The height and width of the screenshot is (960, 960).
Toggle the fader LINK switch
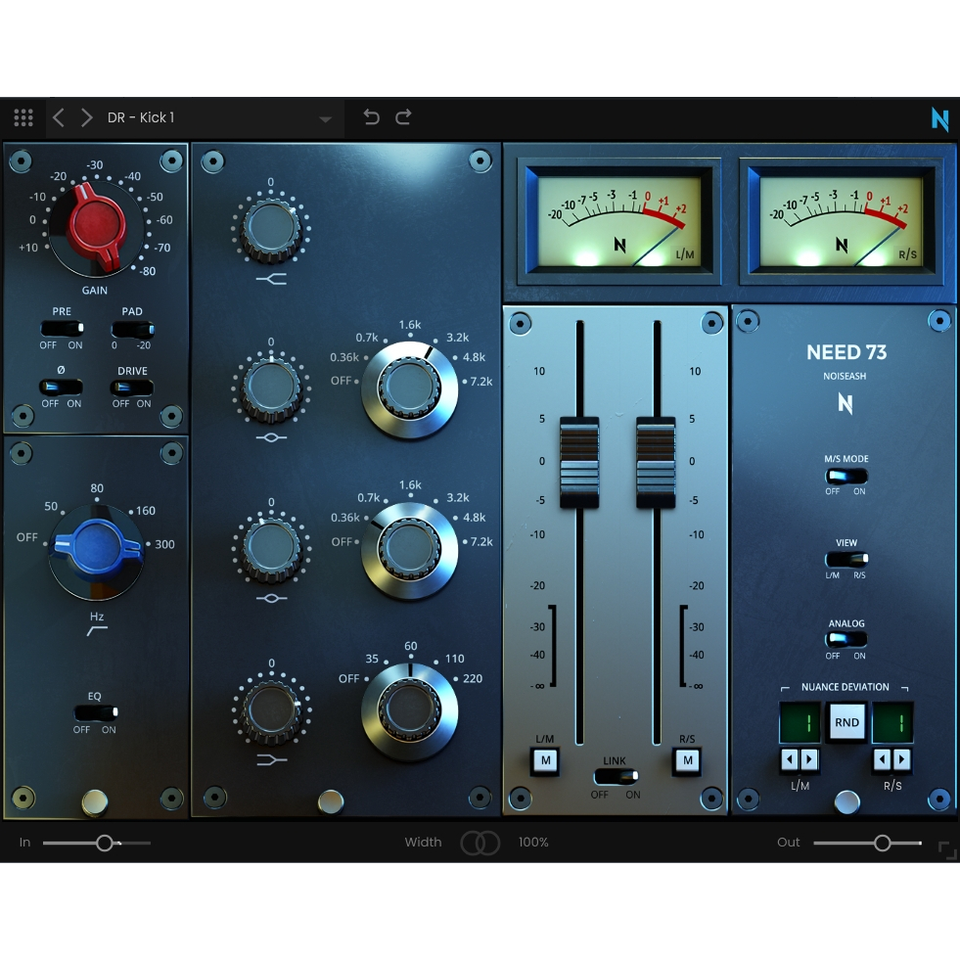pyautogui.click(x=614, y=776)
